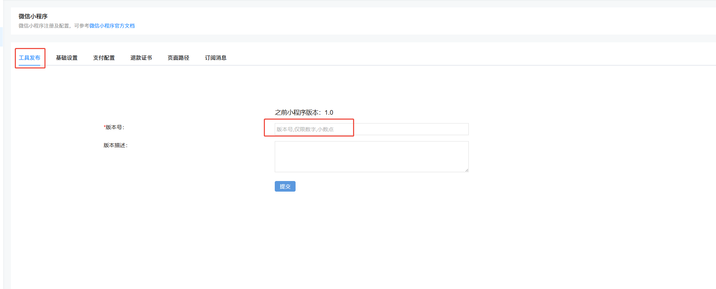The width and height of the screenshot is (716, 289).
Task: Open the 基础设置 tab
Action: coord(67,58)
